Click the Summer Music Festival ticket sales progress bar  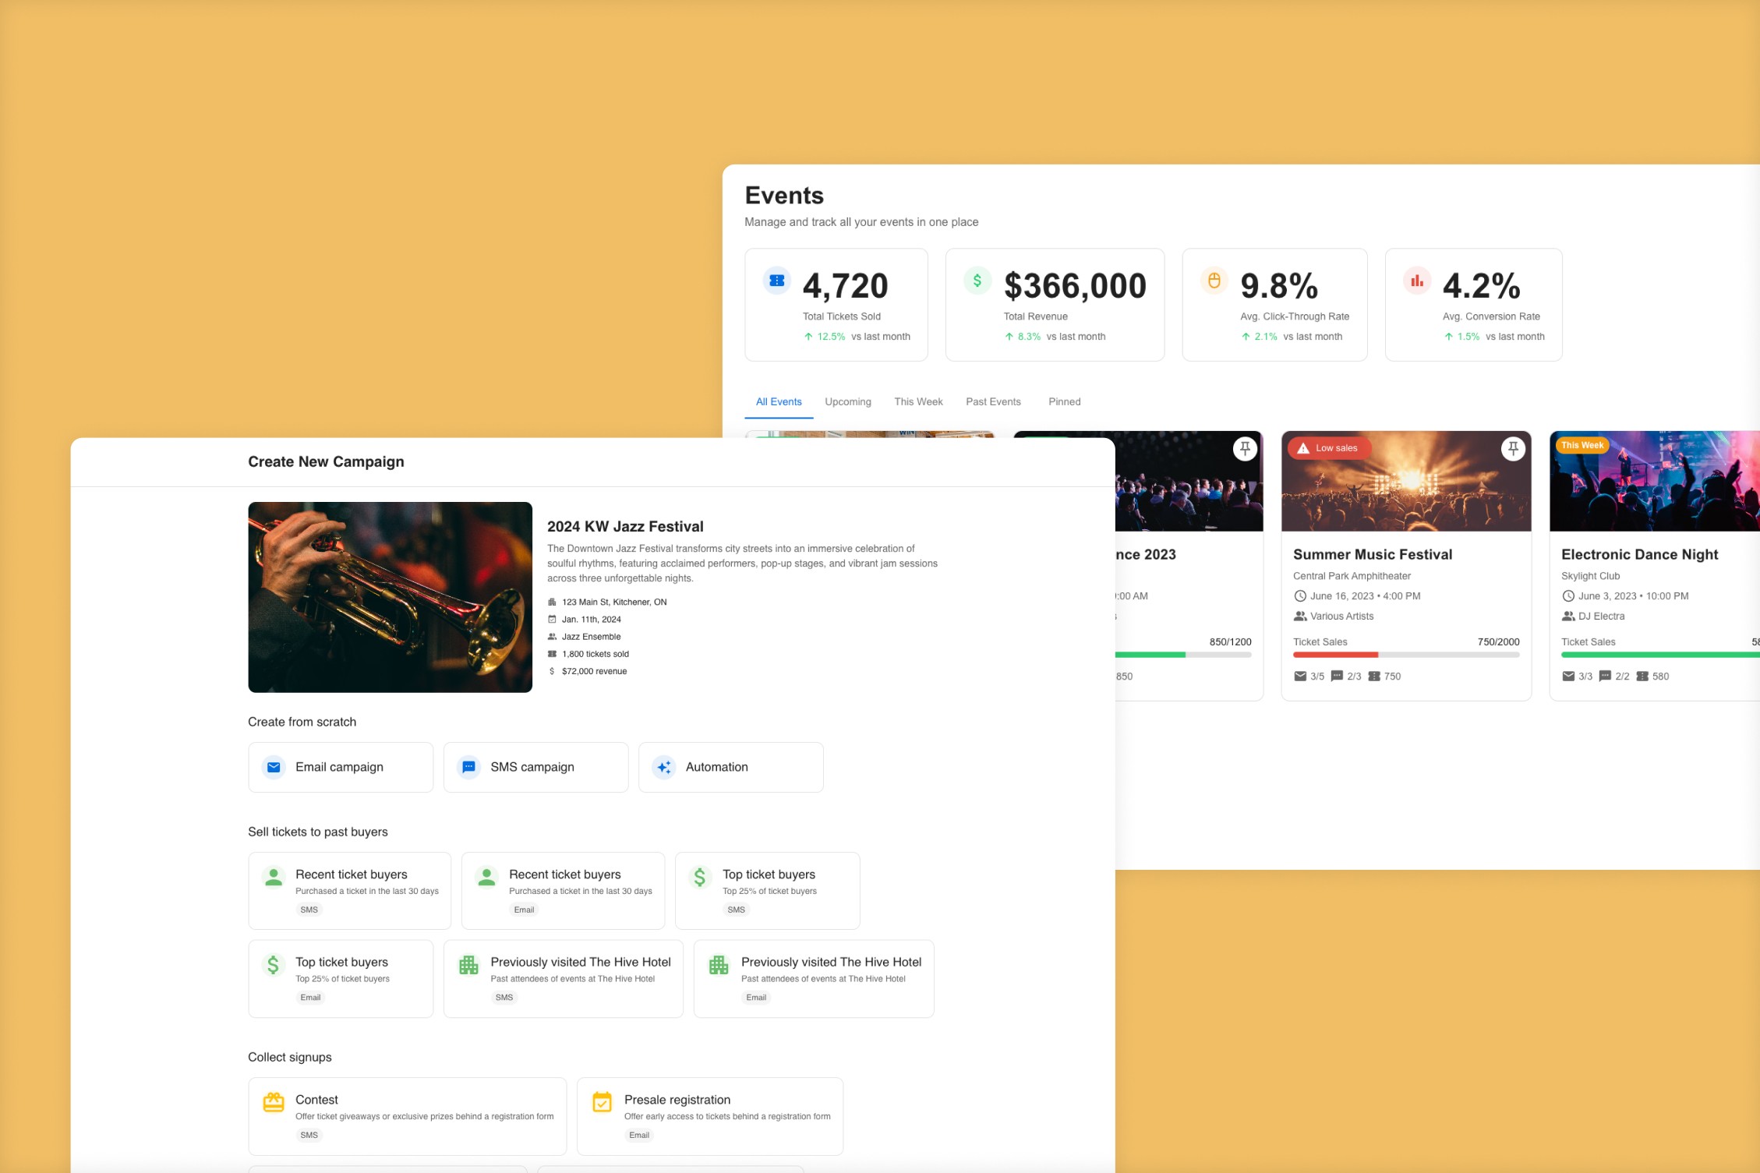1406,655
